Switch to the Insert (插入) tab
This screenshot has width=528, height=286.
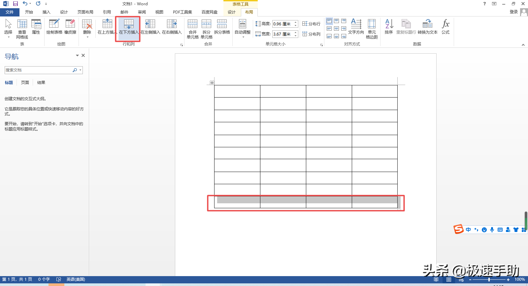[47, 12]
